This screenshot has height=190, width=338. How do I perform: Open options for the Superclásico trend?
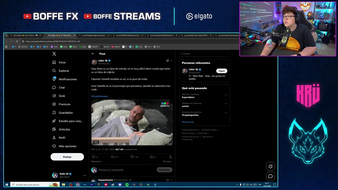coord(226,95)
